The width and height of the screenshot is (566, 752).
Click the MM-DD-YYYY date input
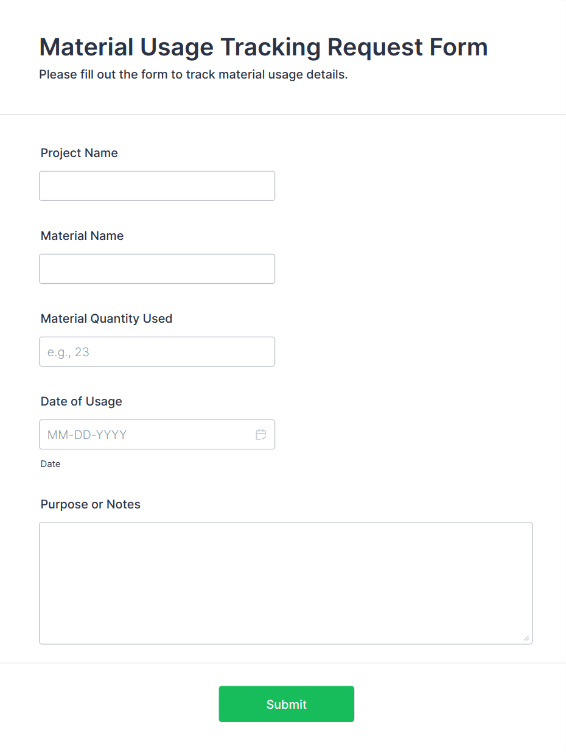pyautogui.click(x=146, y=435)
